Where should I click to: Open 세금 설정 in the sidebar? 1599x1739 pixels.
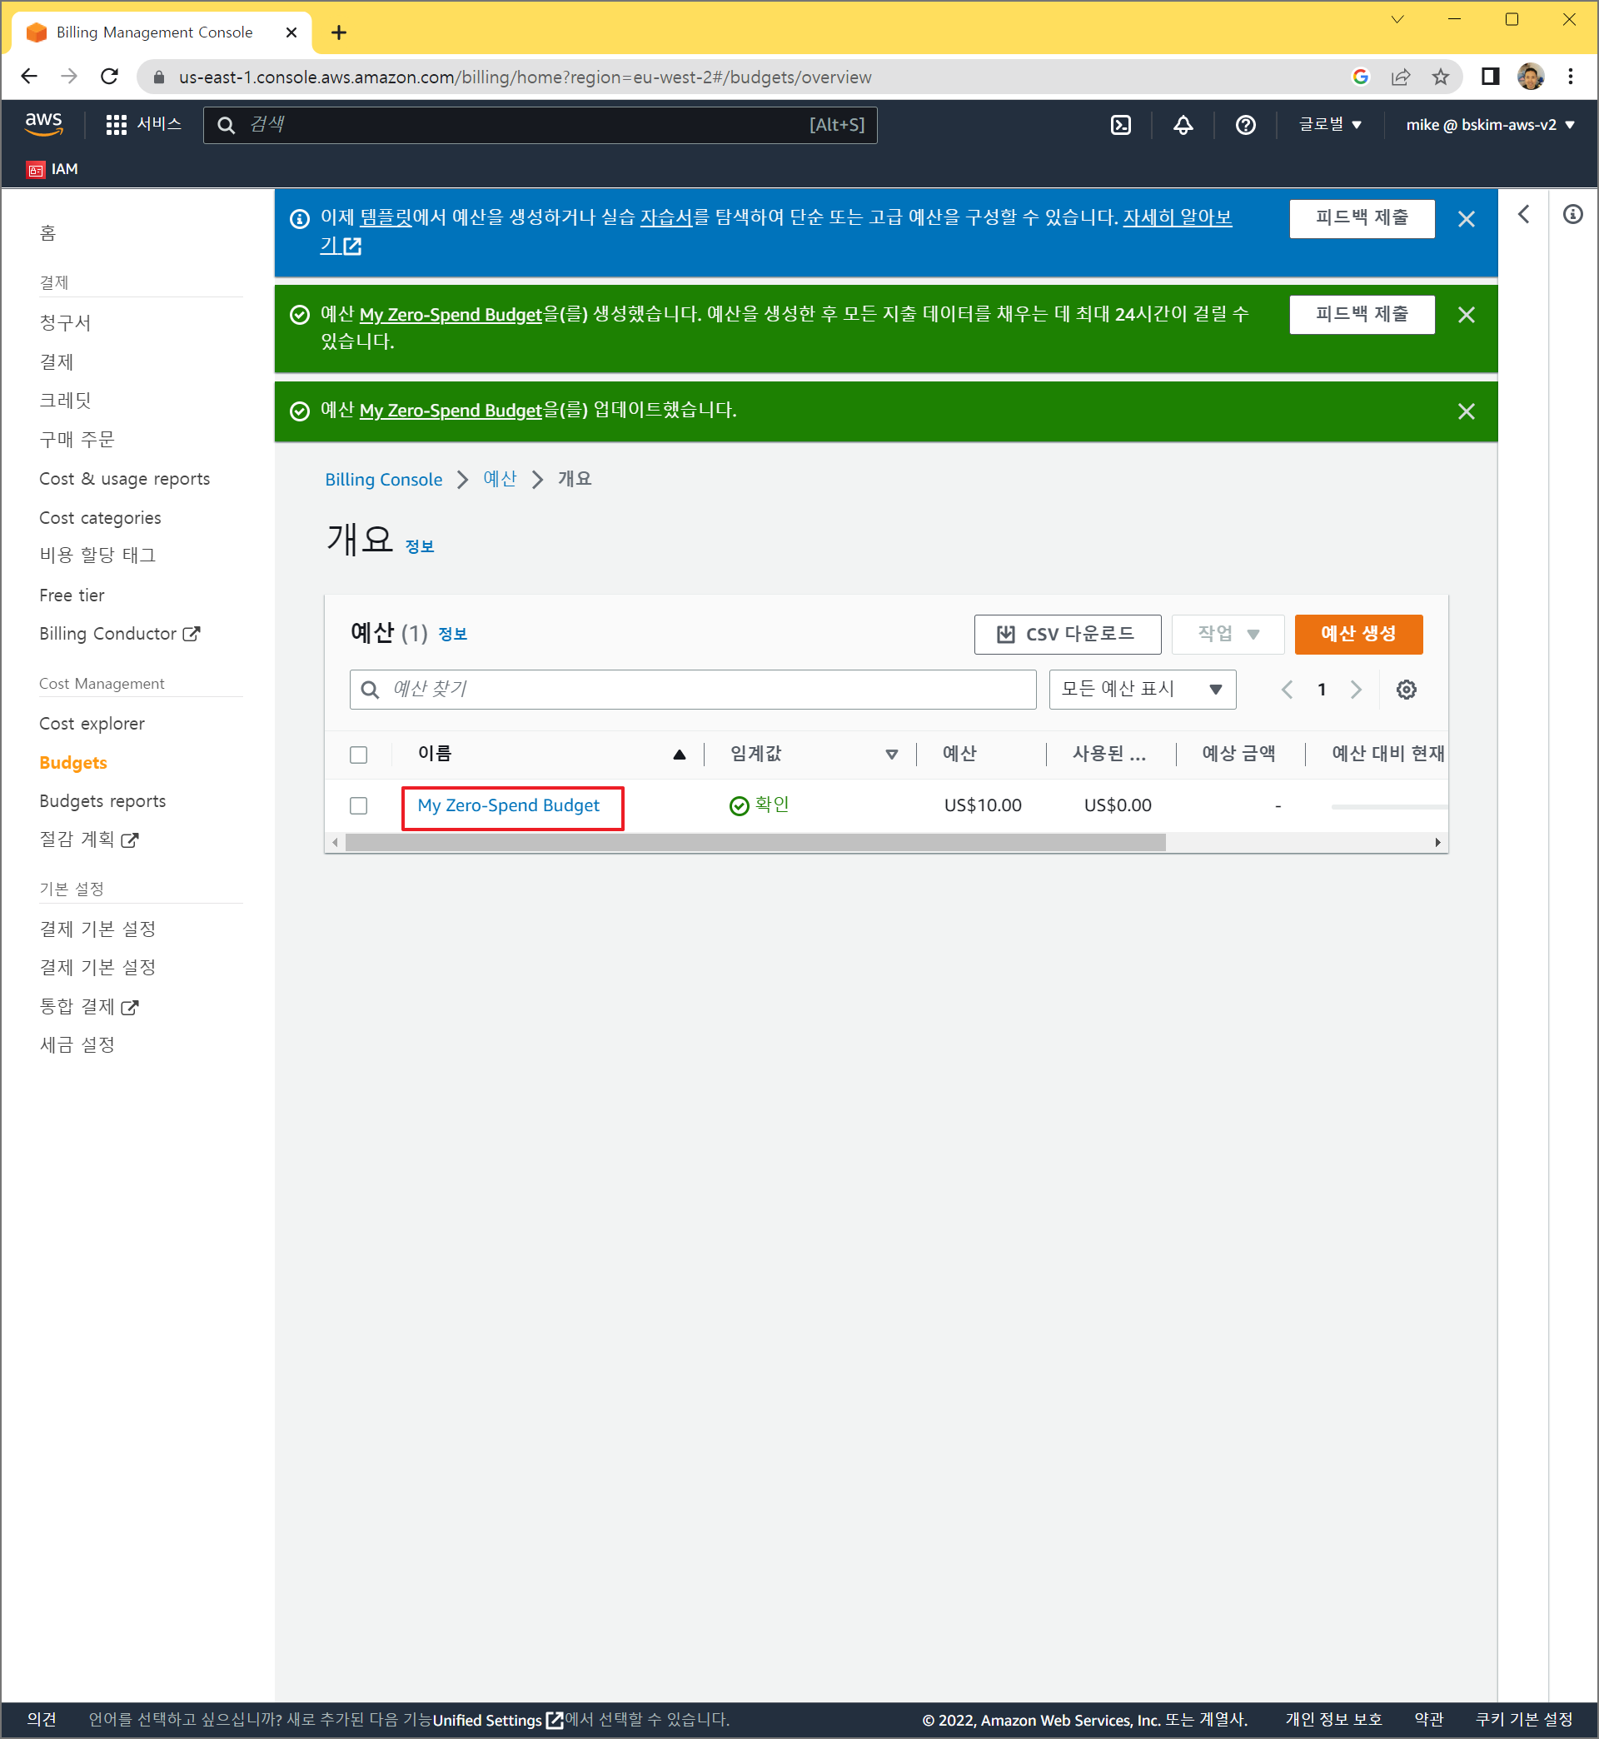(77, 1045)
